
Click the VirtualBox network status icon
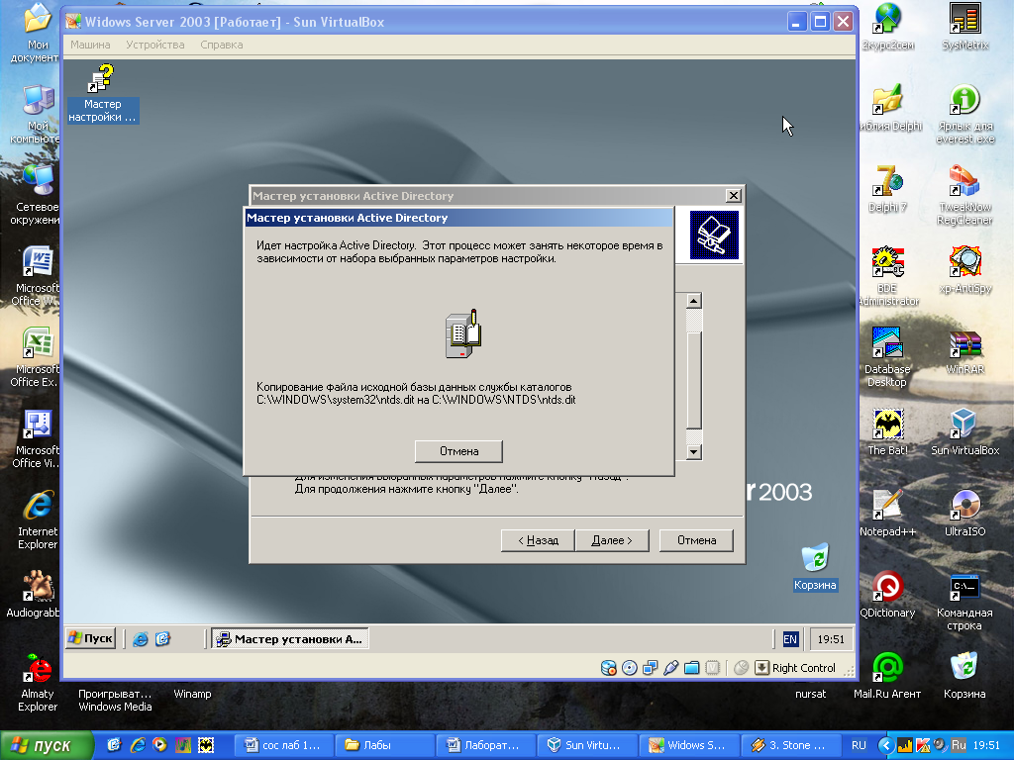click(x=650, y=668)
